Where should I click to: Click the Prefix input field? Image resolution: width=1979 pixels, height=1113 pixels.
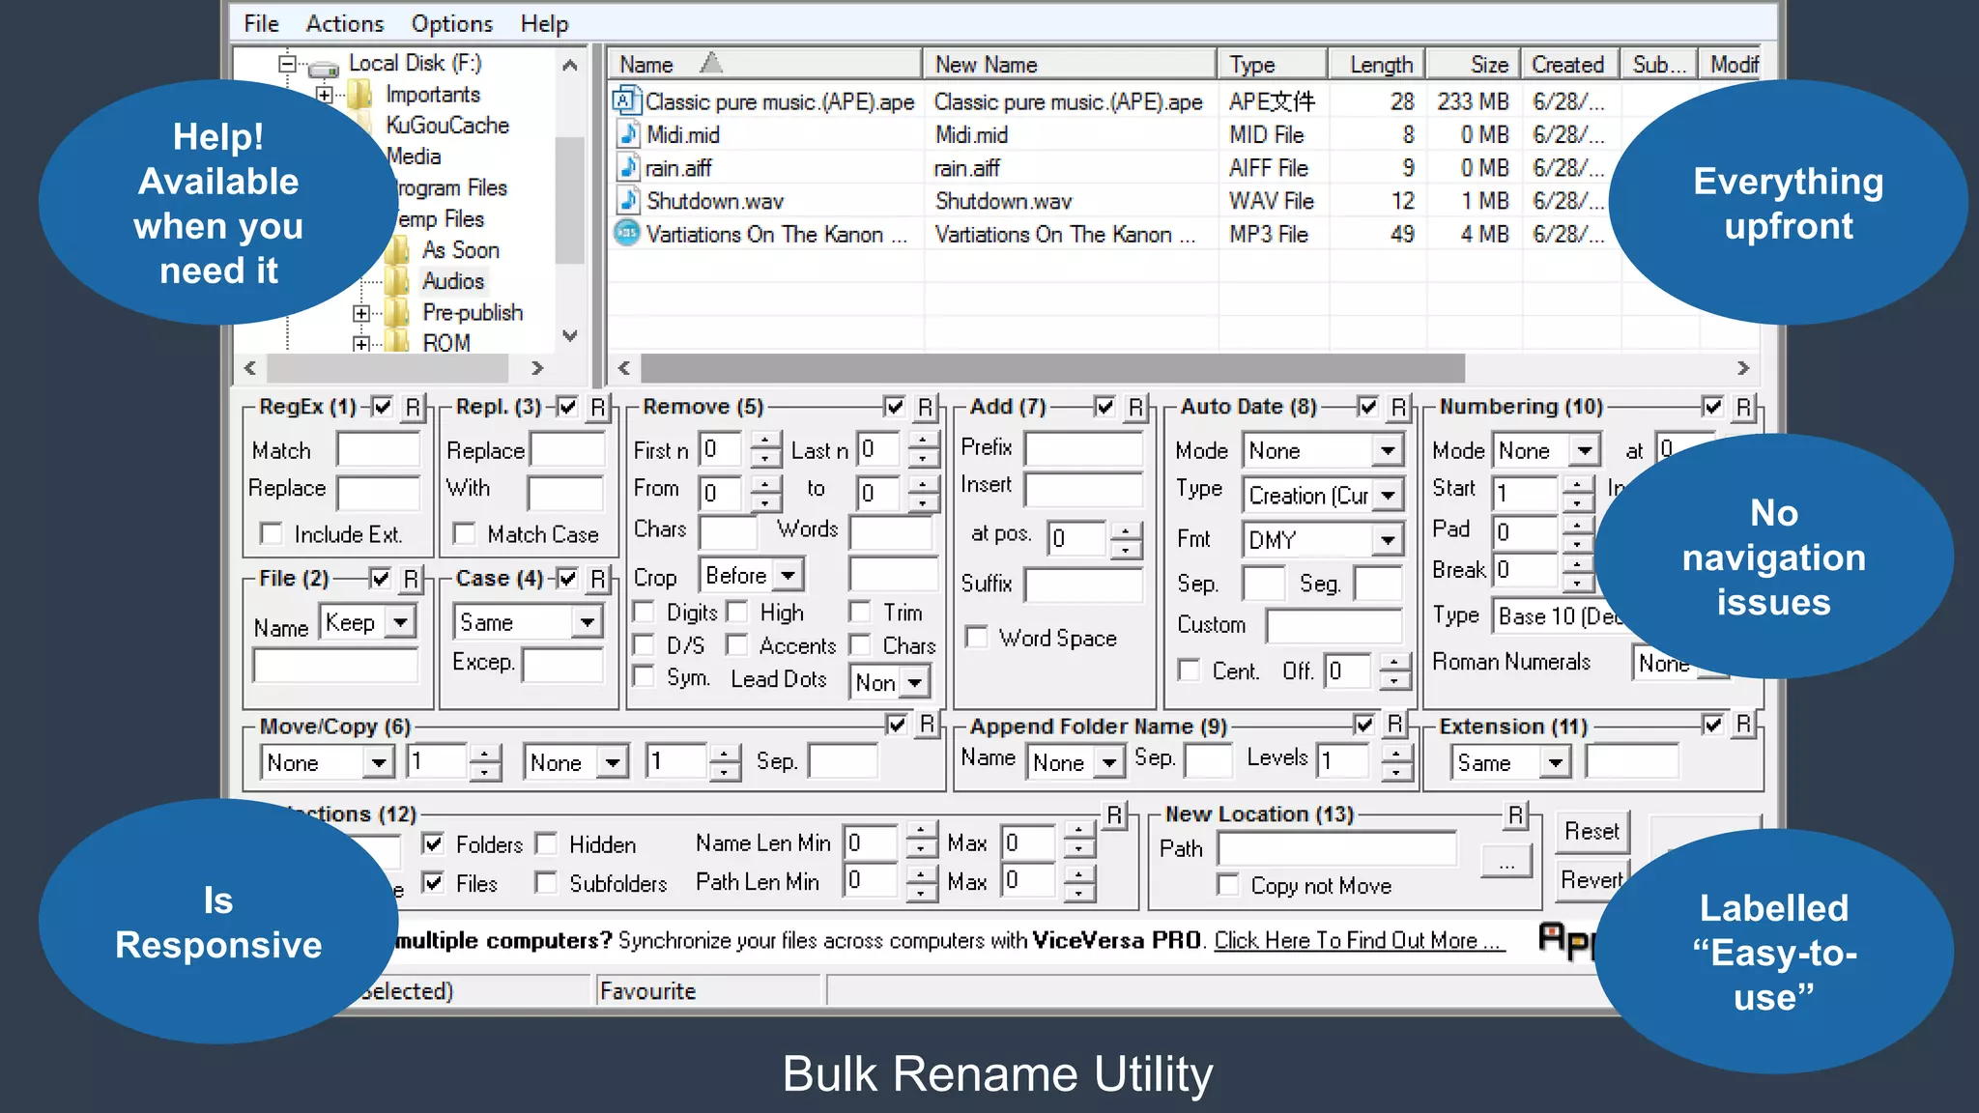click(1083, 448)
